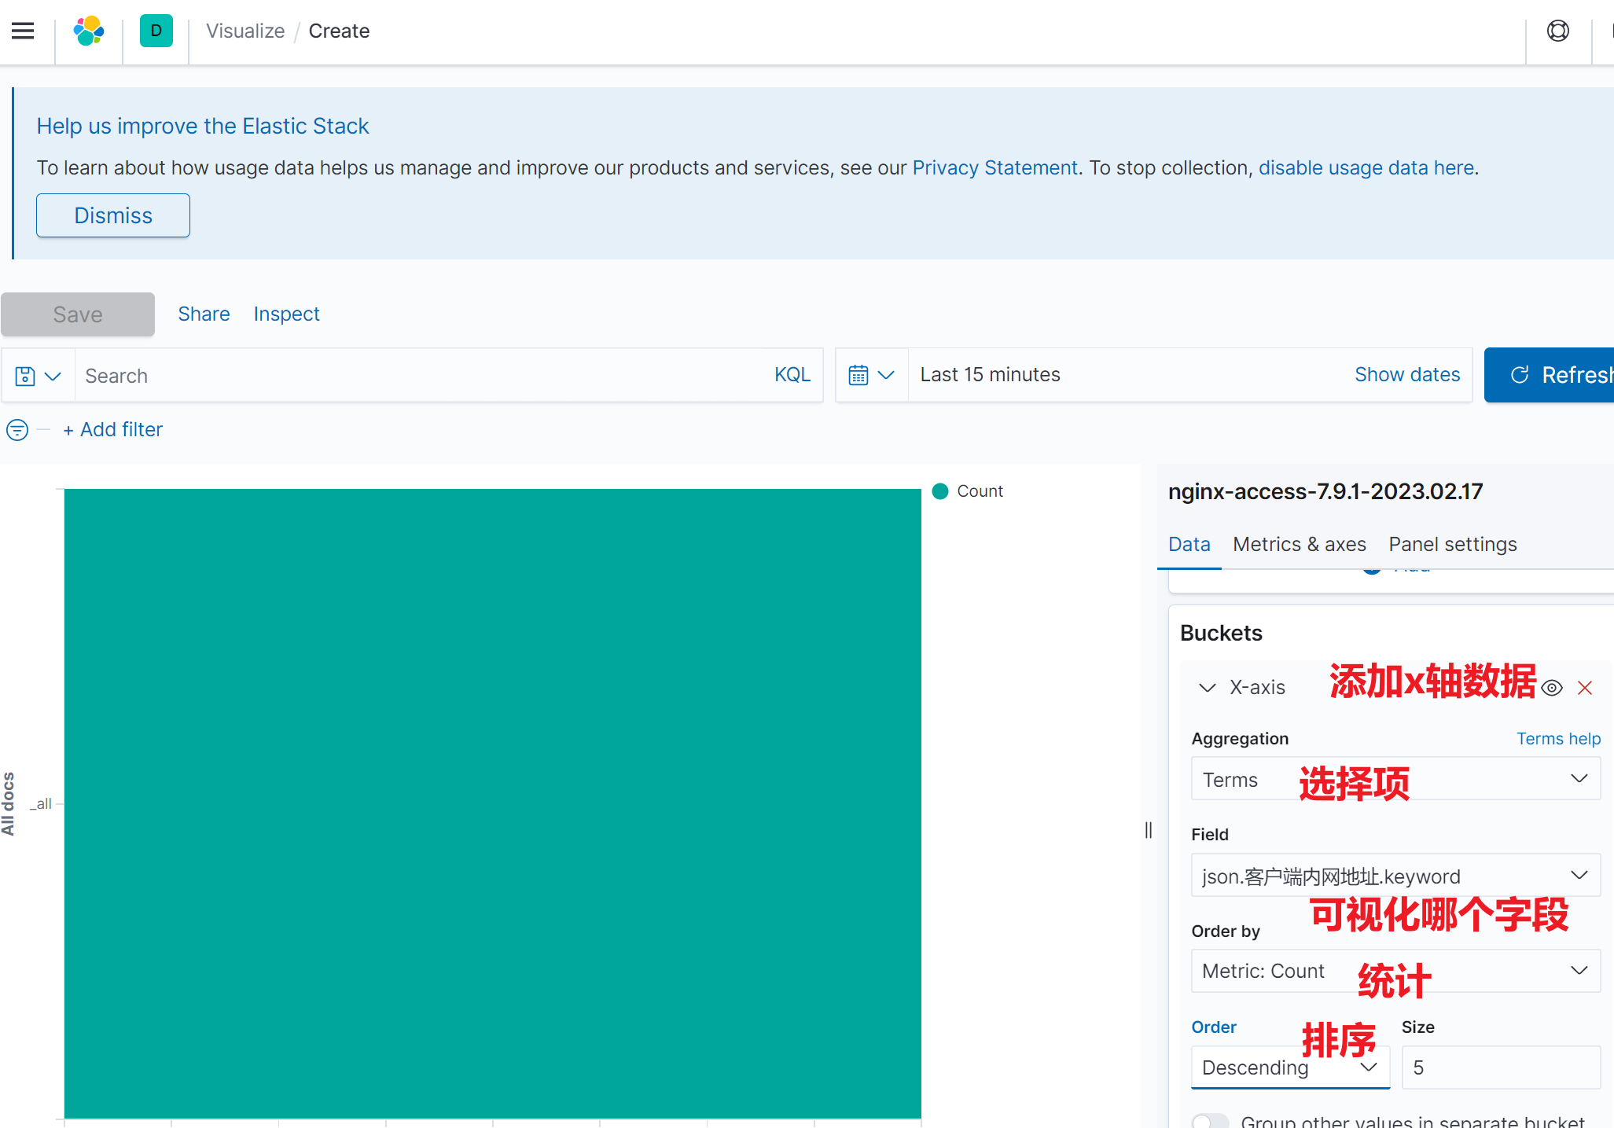Remove the X-axis bucket with red X
This screenshot has height=1128, width=1614.
pos(1584,689)
